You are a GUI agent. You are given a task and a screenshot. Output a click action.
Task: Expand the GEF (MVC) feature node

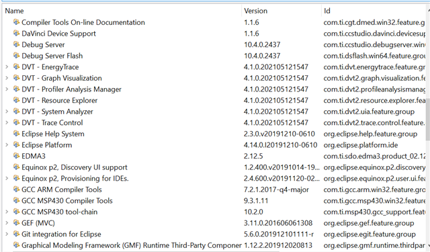point(7,223)
